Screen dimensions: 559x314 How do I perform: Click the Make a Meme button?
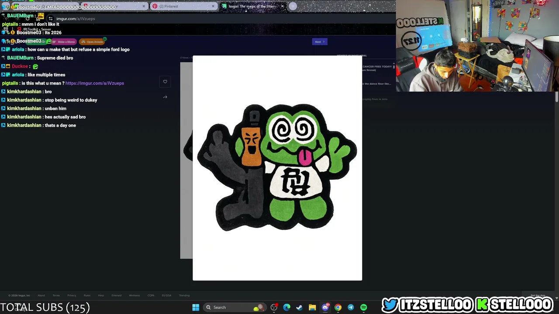pyautogui.click(x=64, y=42)
